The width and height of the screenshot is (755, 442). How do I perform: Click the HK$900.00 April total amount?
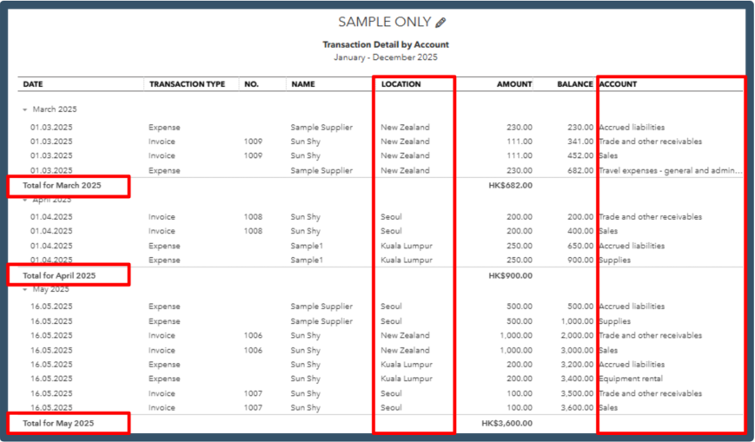[x=510, y=275]
